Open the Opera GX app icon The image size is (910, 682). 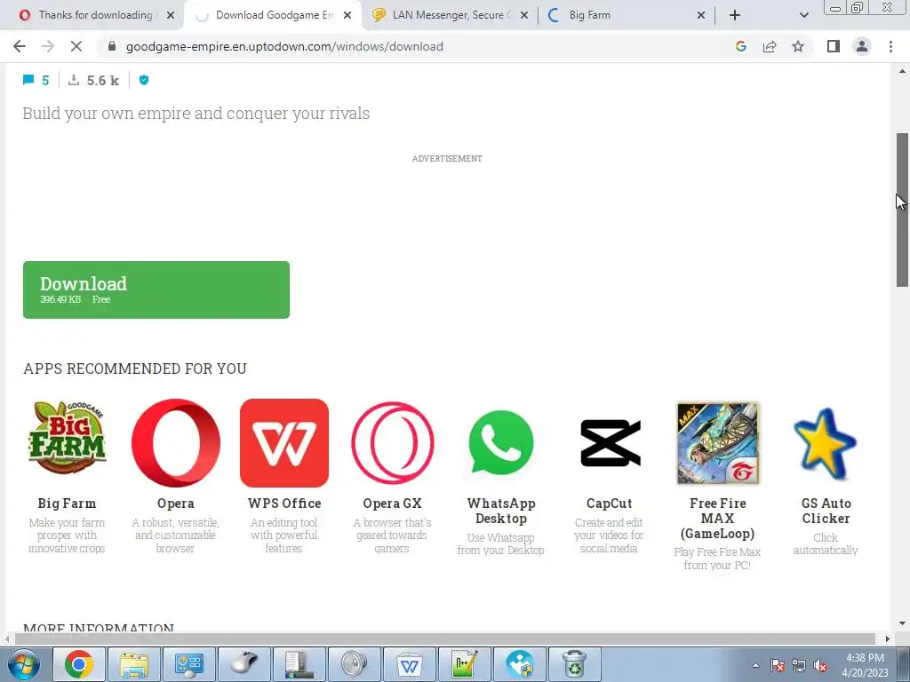392,442
